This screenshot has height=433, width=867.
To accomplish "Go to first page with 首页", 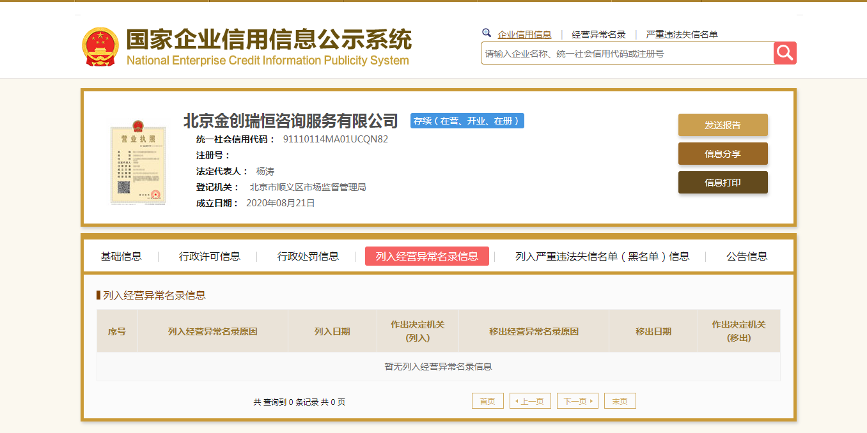I will tap(487, 401).
